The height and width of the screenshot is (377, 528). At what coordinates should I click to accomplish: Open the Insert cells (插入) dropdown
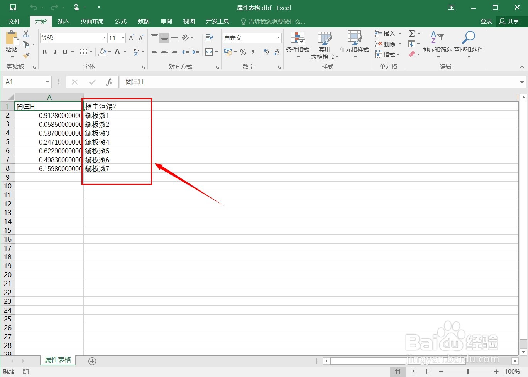[400, 34]
